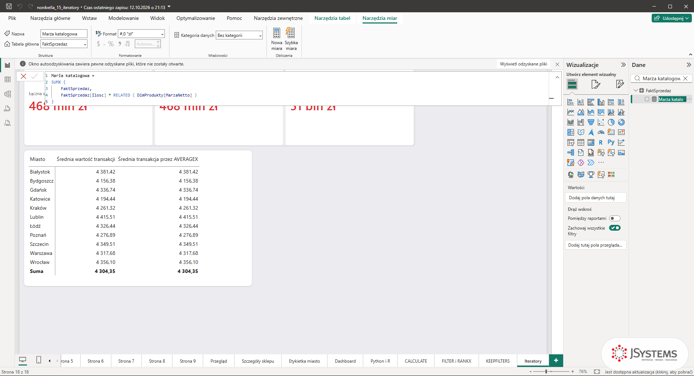Click the measure Nazwa input field
This screenshot has height=376, width=694.
pyautogui.click(x=64, y=34)
